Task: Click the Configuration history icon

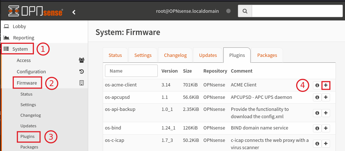Action: coord(81,71)
